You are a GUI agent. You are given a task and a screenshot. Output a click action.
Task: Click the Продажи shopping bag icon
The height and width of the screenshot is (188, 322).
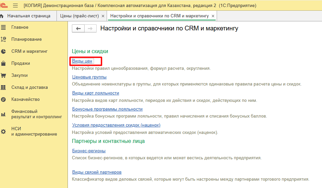point(3,63)
